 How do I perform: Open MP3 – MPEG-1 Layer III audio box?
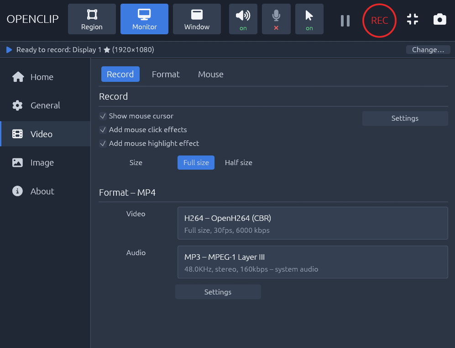tap(313, 262)
